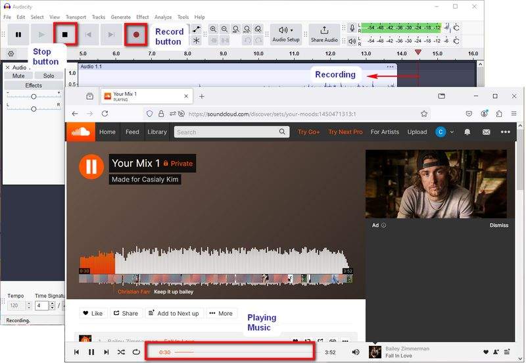Like the Your Mix 1 playlist
The height and width of the screenshot is (363, 526).
click(x=93, y=313)
